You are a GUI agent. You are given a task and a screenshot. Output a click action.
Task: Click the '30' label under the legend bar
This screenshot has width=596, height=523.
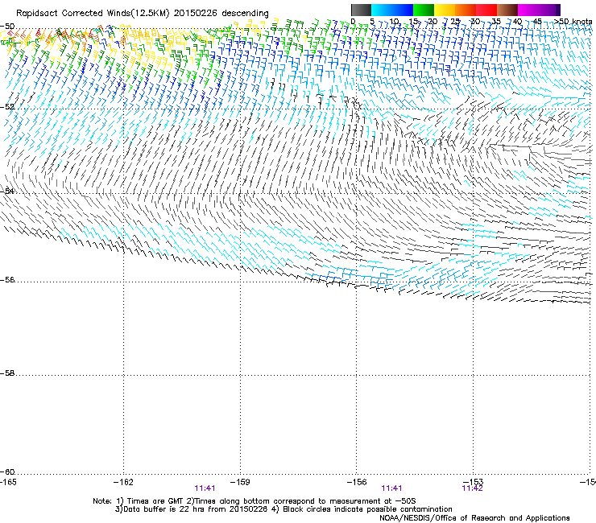pyautogui.click(x=475, y=21)
